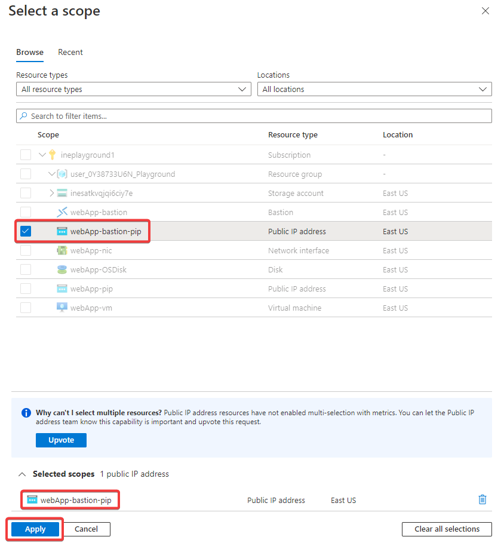Switch to the Recent tab
Image resolution: width=504 pixels, height=549 pixels.
click(70, 53)
